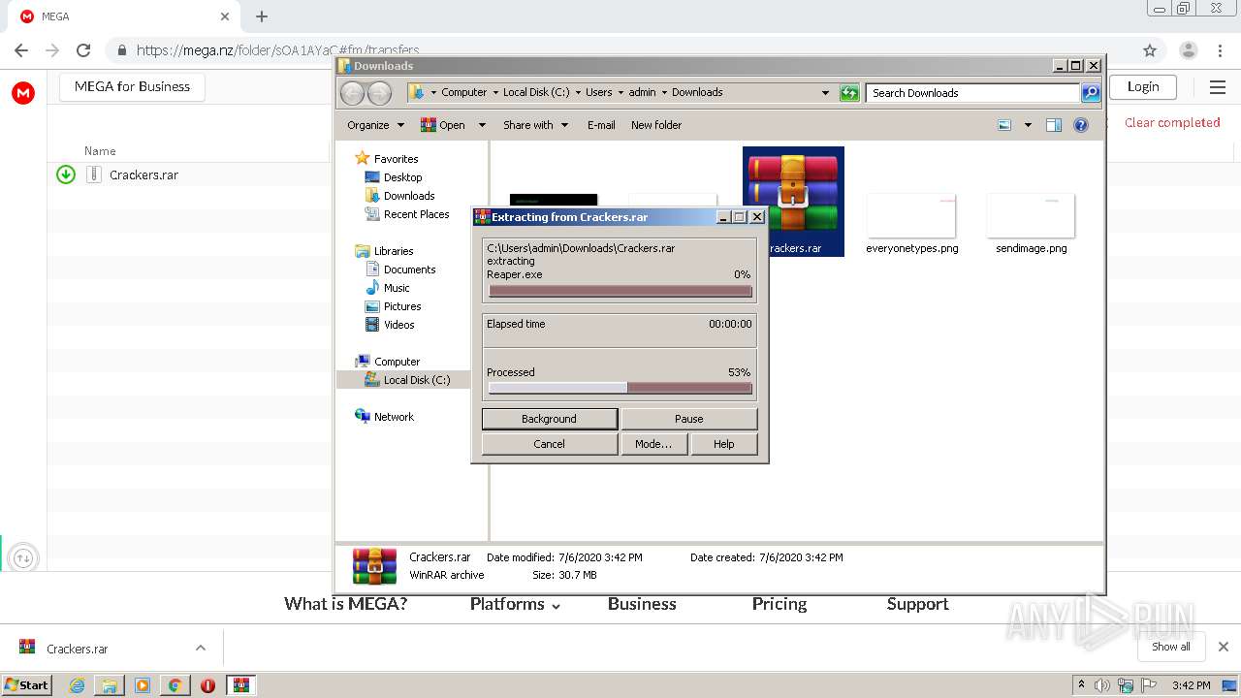The image size is (1241, 698).
Task: Click Search Downloads input field
Action: click(x=972, y=93)
